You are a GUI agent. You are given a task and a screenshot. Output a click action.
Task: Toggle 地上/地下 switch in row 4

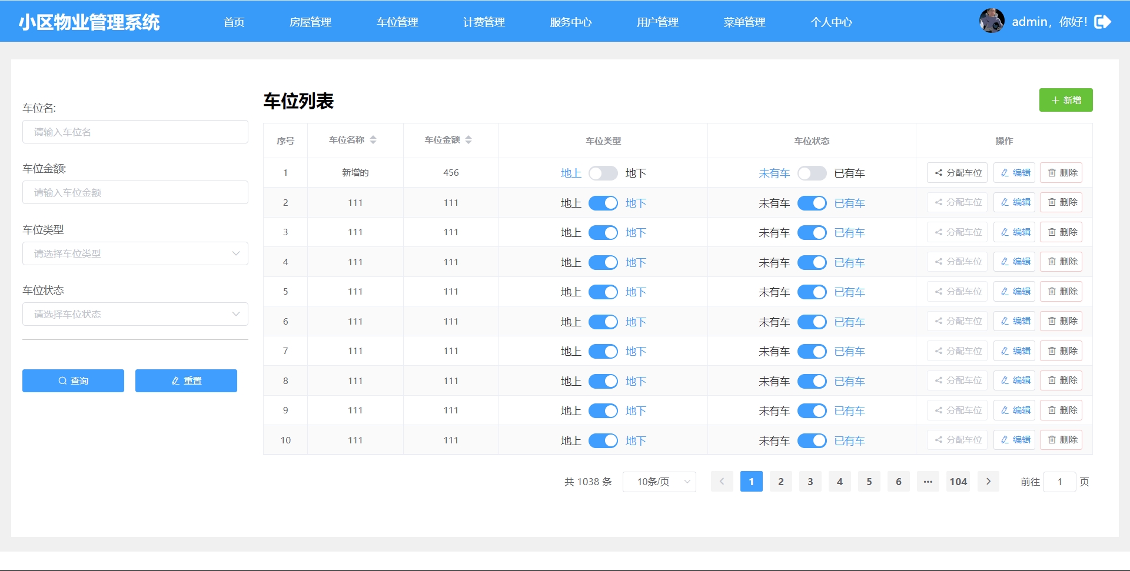pos(603,262)
